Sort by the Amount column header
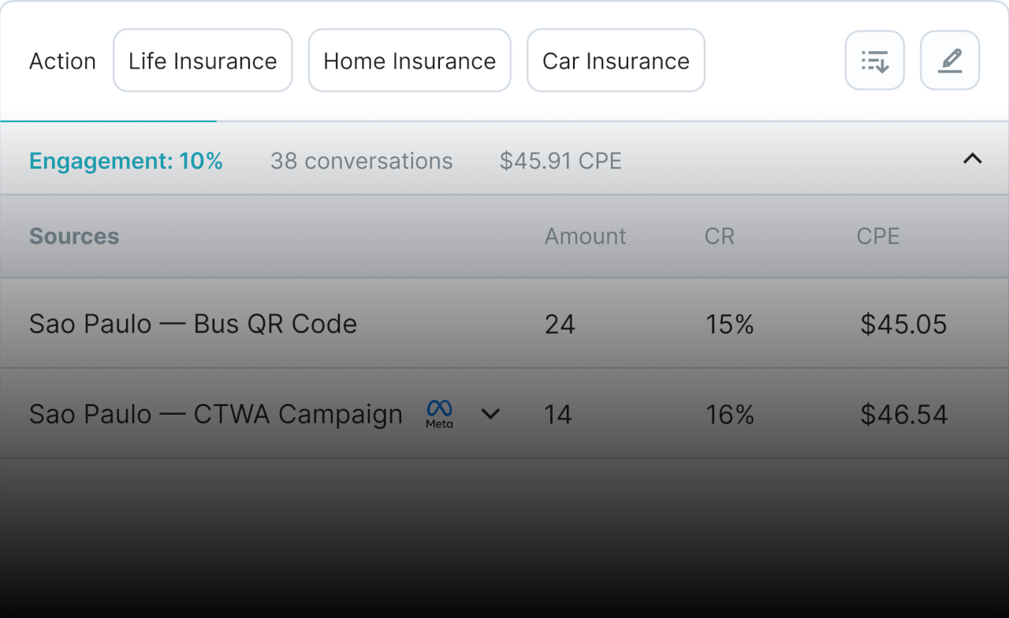 click(x=586, y=236)
